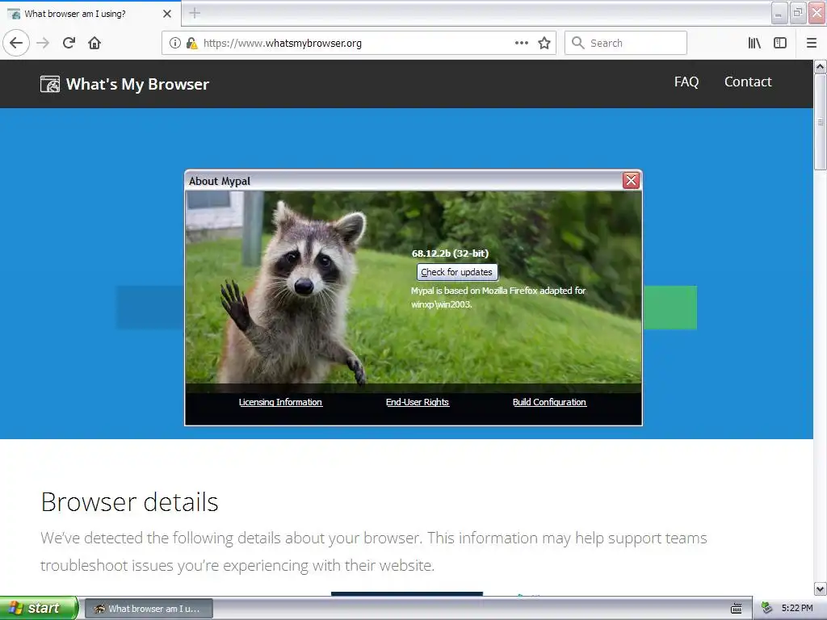The image size is (827, 620).
Task: Close the About Mypal dialog
Action: tap(631, 180)
